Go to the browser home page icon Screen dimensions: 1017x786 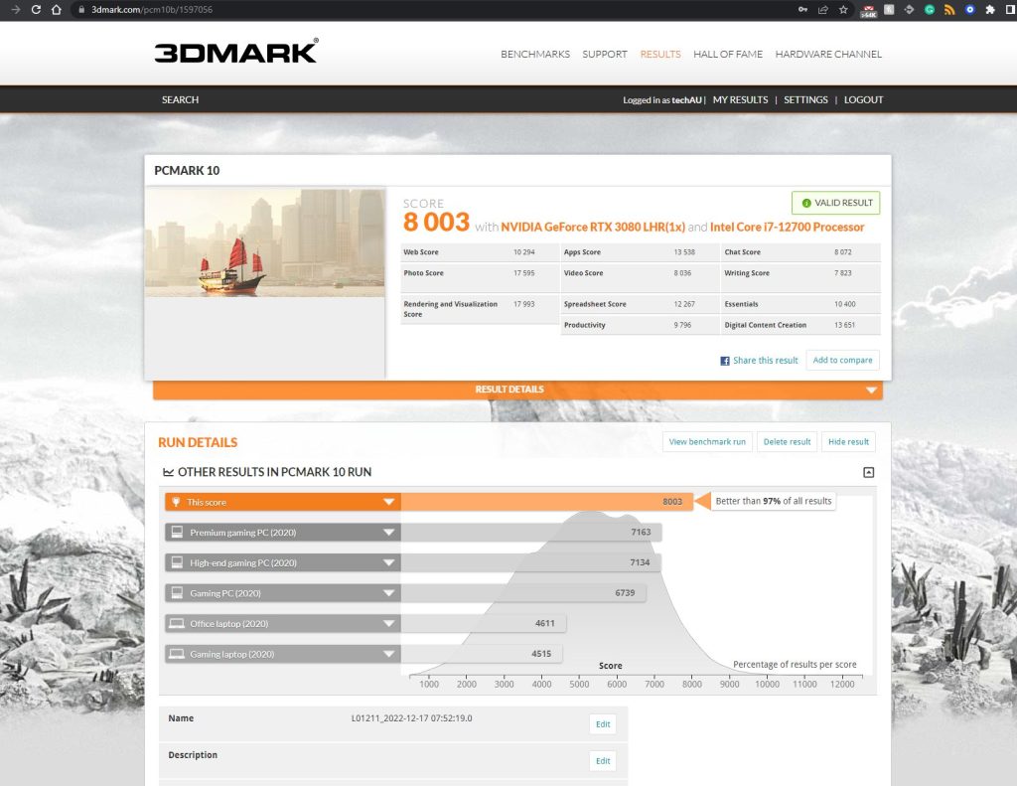(x=57, y=10)
